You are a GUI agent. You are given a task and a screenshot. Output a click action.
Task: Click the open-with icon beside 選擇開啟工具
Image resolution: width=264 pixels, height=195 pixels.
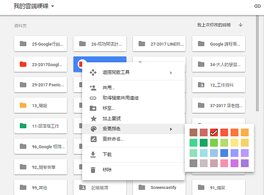[93, 72]
